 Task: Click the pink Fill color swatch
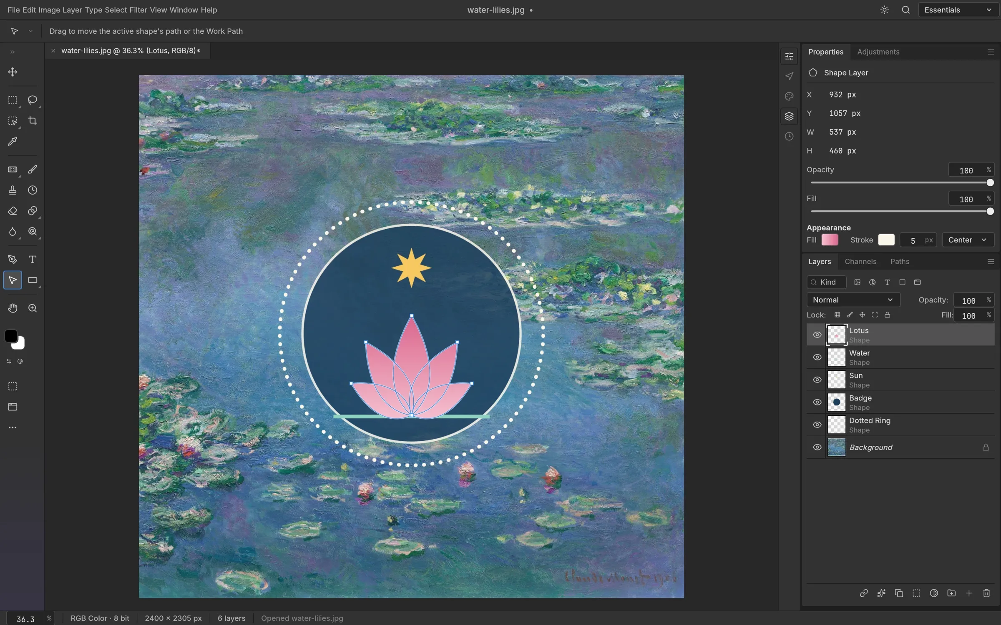point(830,240)
